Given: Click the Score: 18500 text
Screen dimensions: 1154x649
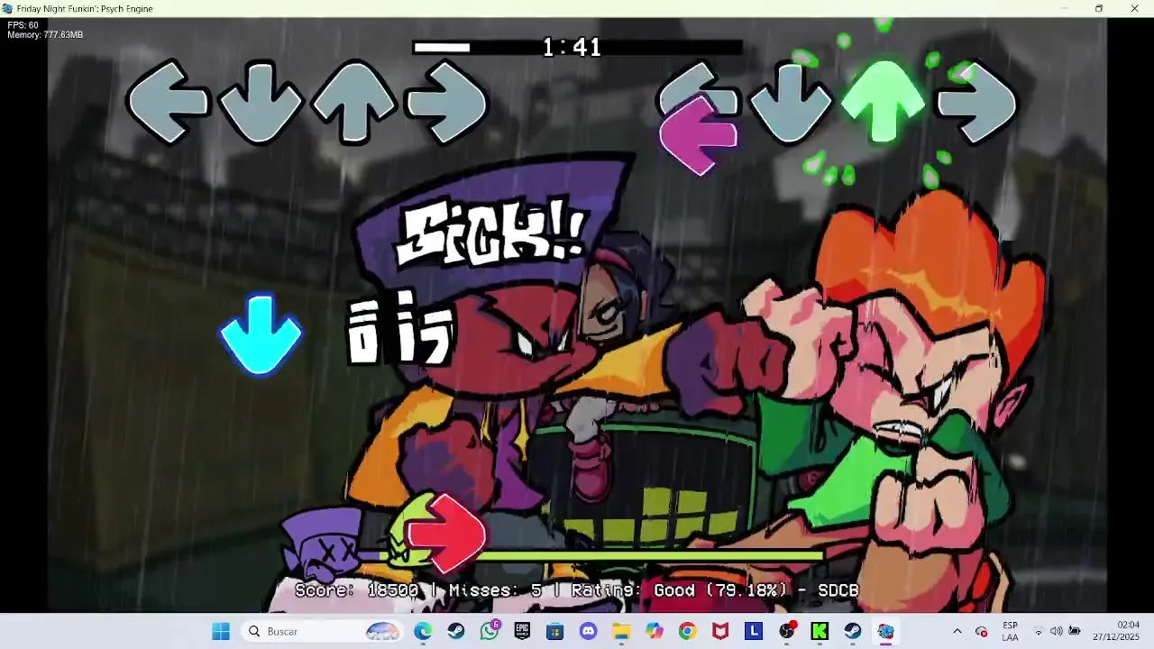Looking at the screenshot, I should pos(357,590).
